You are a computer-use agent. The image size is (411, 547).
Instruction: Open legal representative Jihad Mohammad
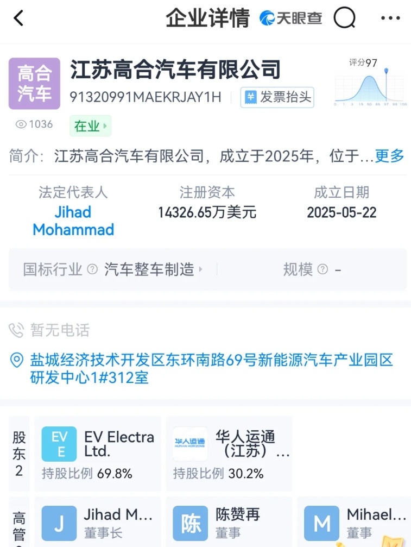[73, 221]
